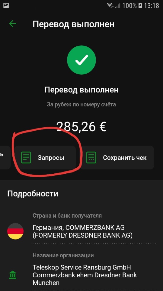Tap the Перевод выполнен header title
The image size is (163, 291).
tap(73, 24)
